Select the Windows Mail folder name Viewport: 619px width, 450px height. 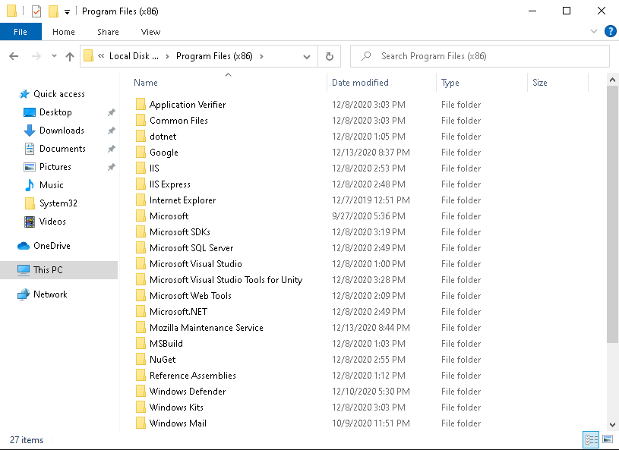point(178,423)
